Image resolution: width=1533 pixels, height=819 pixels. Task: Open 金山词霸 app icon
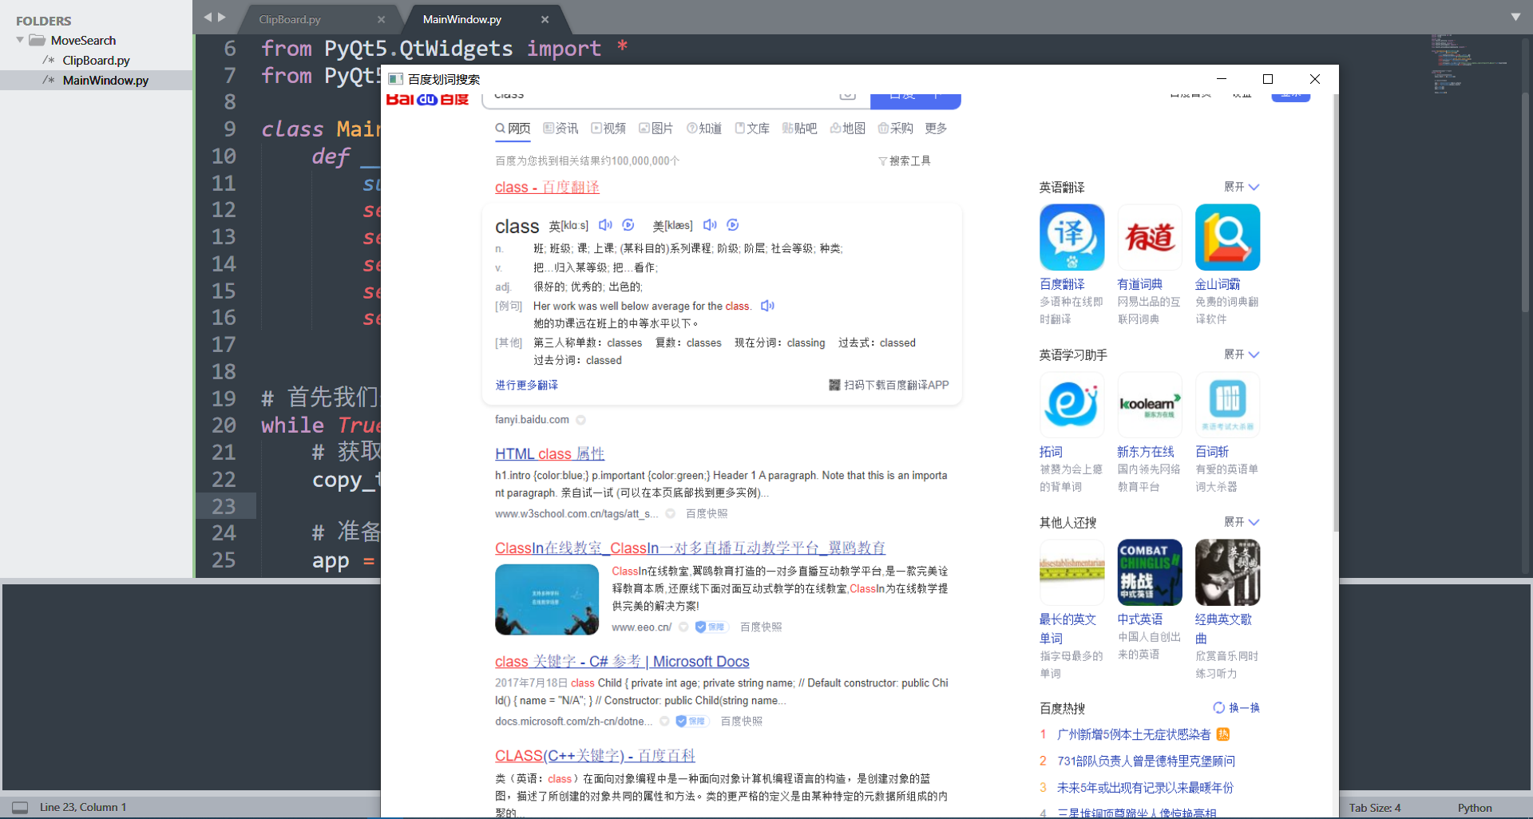pyautogui.click(x=1227, y=237)
